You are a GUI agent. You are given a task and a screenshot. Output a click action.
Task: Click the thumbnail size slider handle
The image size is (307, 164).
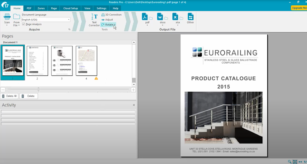pos(38,89)
